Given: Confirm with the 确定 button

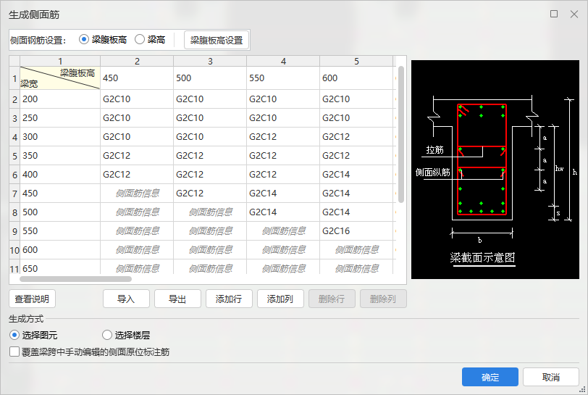Looking at the screenshot, I should tap(490, 377).
